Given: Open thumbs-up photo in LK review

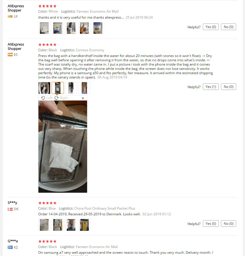Looking at the screenshot, I should click(85, 28).
